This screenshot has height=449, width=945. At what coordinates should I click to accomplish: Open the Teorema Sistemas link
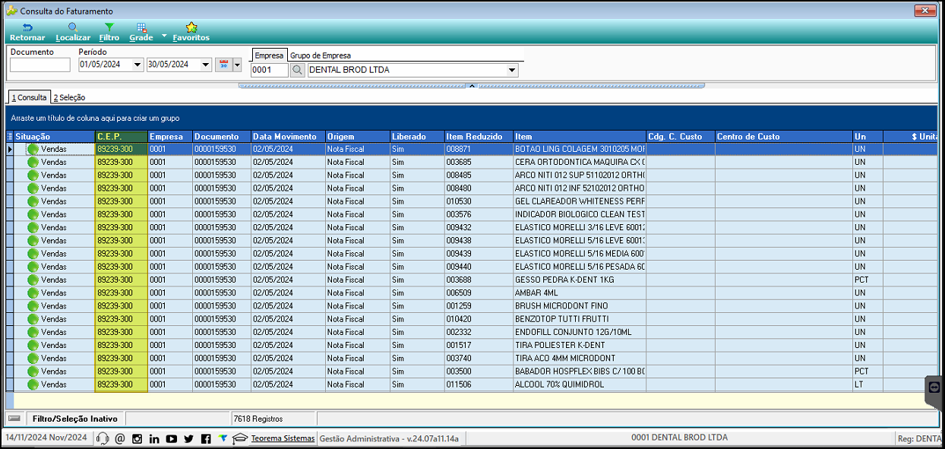pyautogui.click(x=283, y=438)
